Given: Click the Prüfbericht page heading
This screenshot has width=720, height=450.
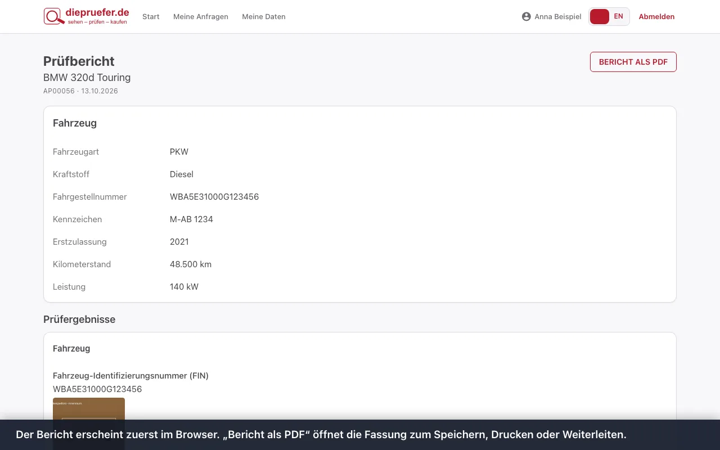Looking at the screenshot, I should (79, 61).
